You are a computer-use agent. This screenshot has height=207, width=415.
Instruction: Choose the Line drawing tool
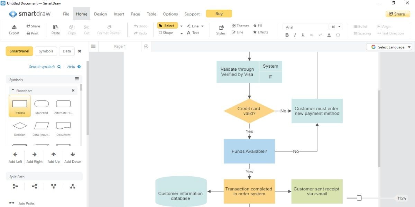(x=193, y=26)
